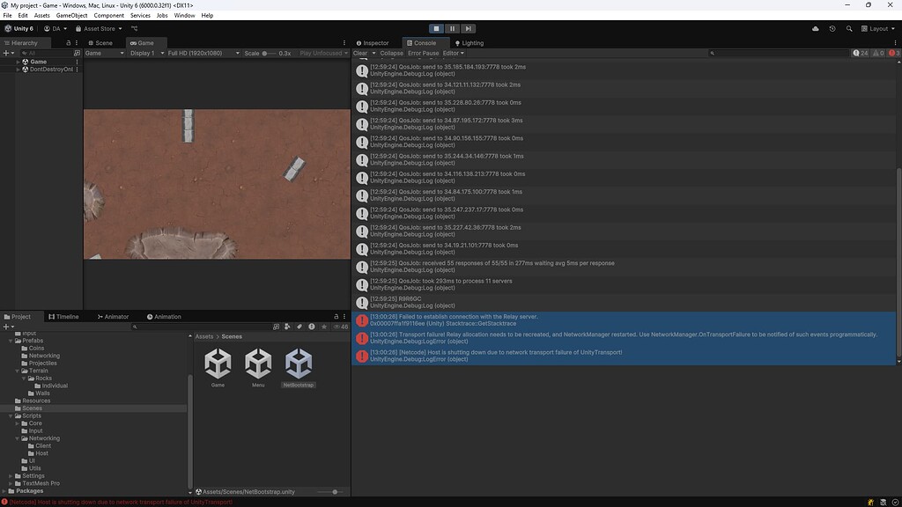
Task: Click the Console search field
Action: coord(775,53)
